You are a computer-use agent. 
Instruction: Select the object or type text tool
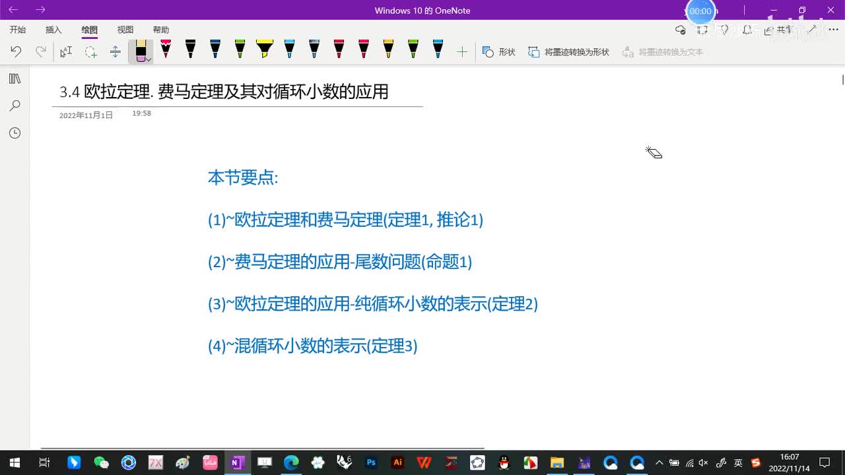pyautogui.click(x=66, y=51)
